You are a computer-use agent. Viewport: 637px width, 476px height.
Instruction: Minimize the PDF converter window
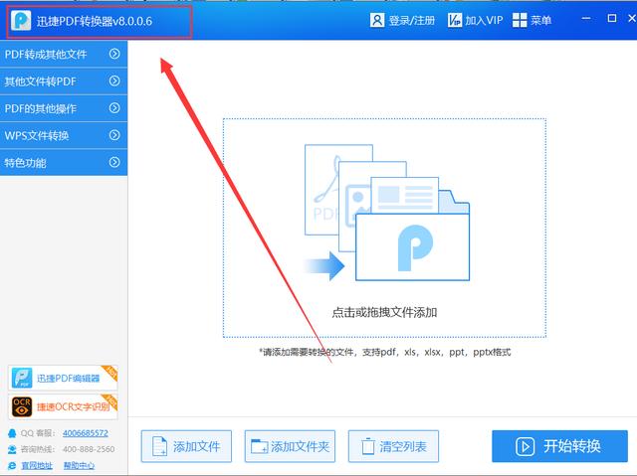point(586,19)
